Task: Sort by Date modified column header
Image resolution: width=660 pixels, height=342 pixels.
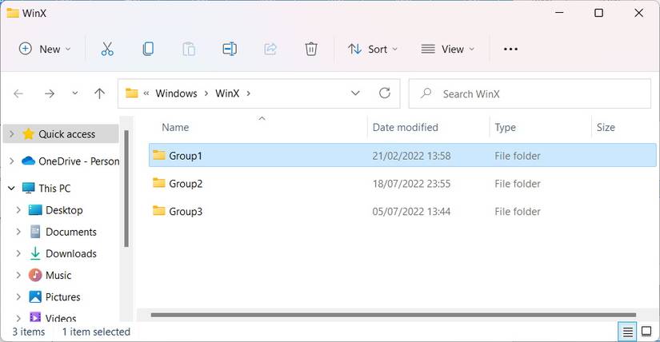Action: click(406, 128)
